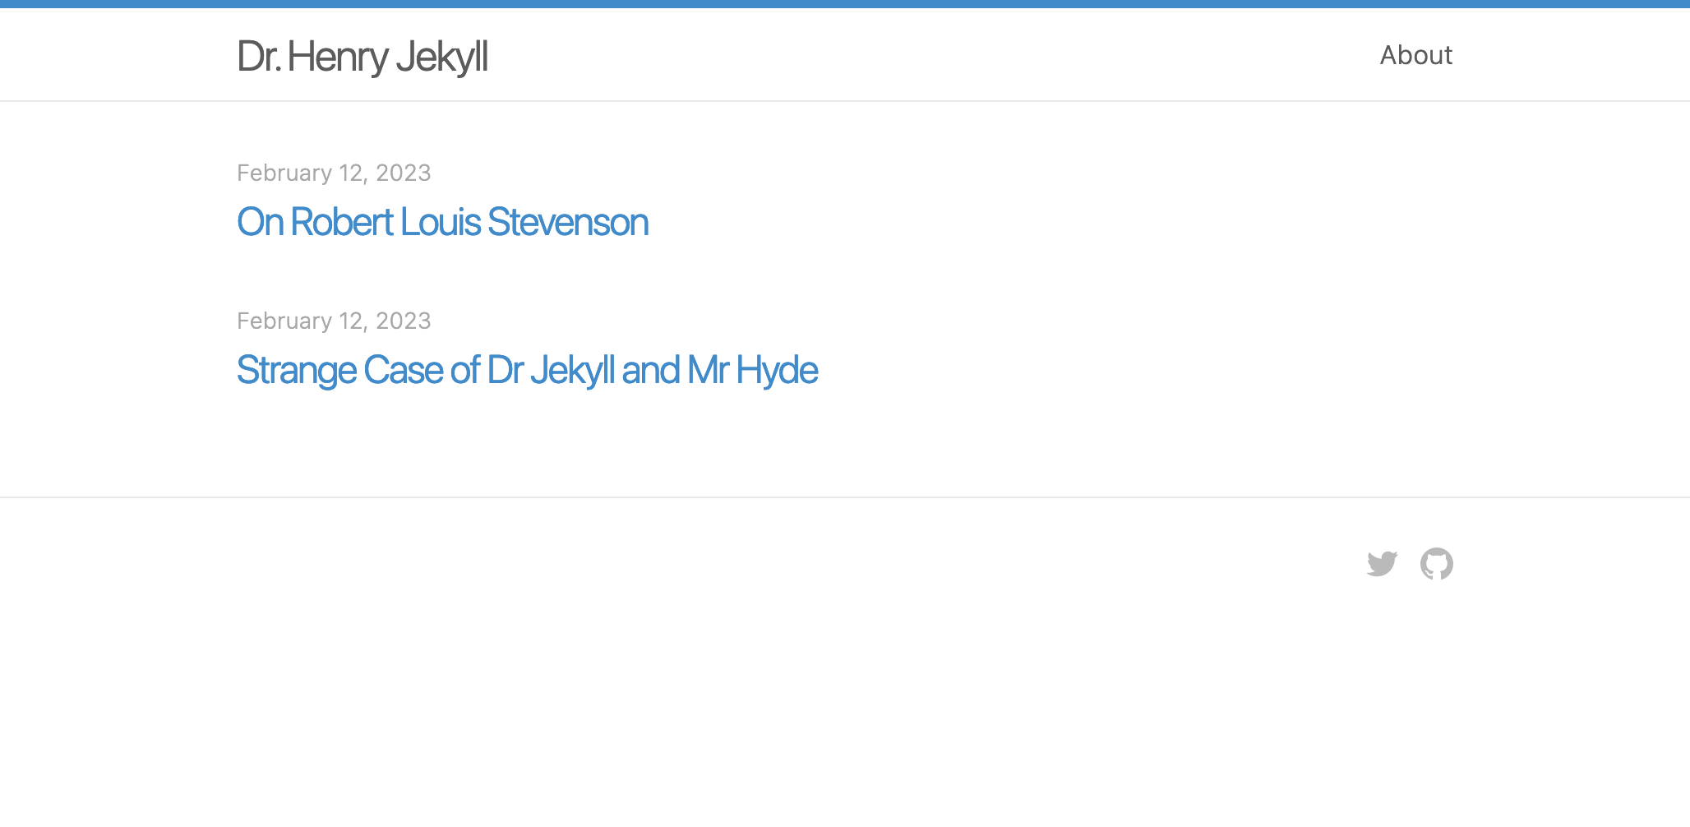Open "Strange Case of Dr Jekyll and Mr Hyde"
1690x827 pixels.
(527, 370)
